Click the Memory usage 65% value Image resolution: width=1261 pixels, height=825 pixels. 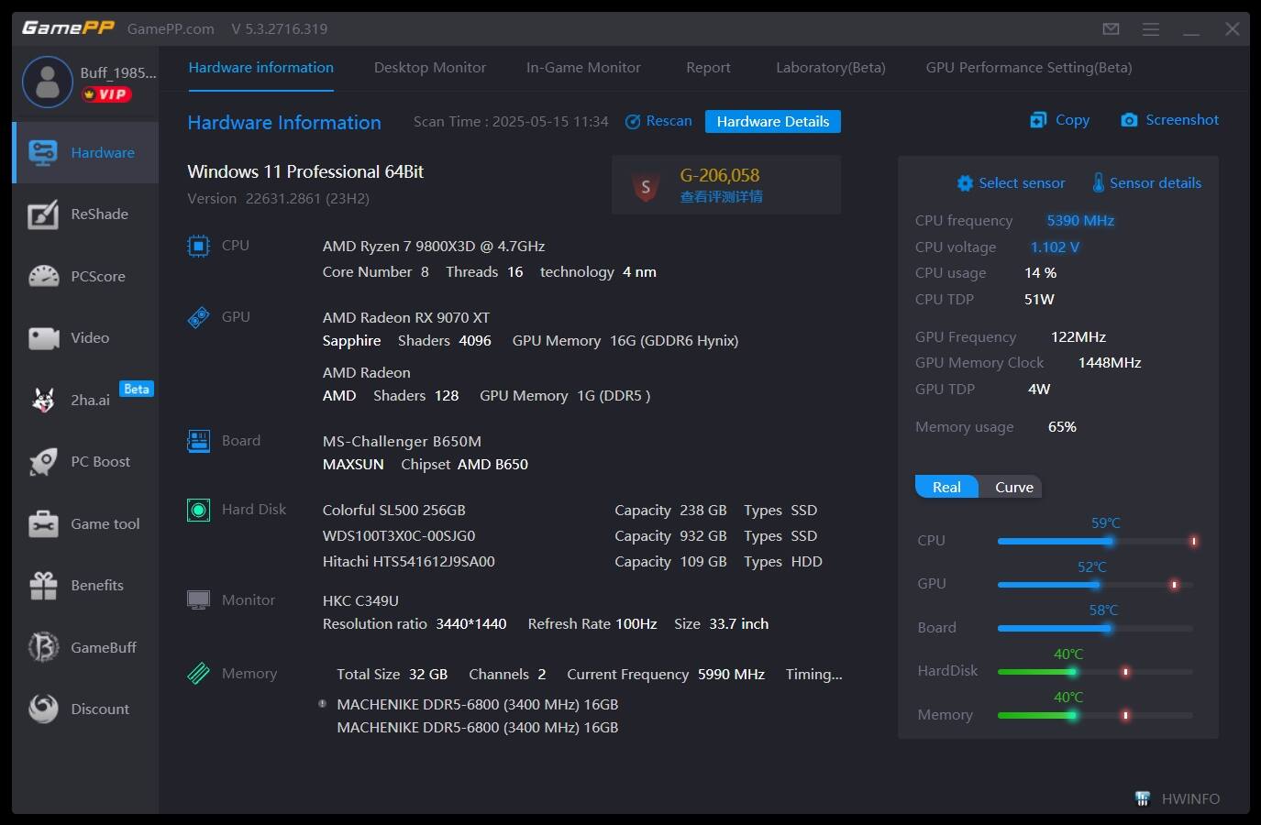1062,427
